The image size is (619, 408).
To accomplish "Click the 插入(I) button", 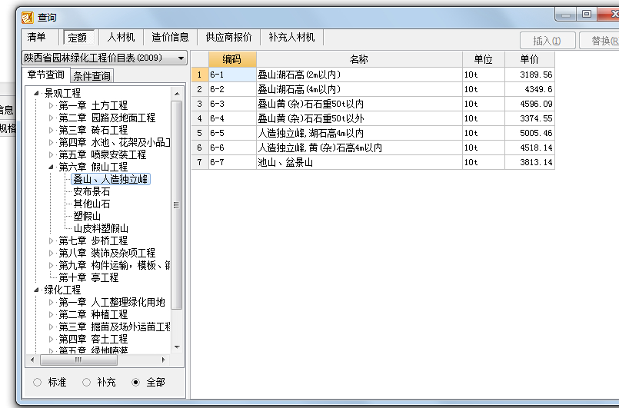I will [x=547, y=41].
